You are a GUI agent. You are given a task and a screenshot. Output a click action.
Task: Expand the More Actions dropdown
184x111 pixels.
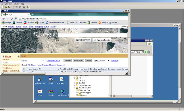(x=101, y=61)
